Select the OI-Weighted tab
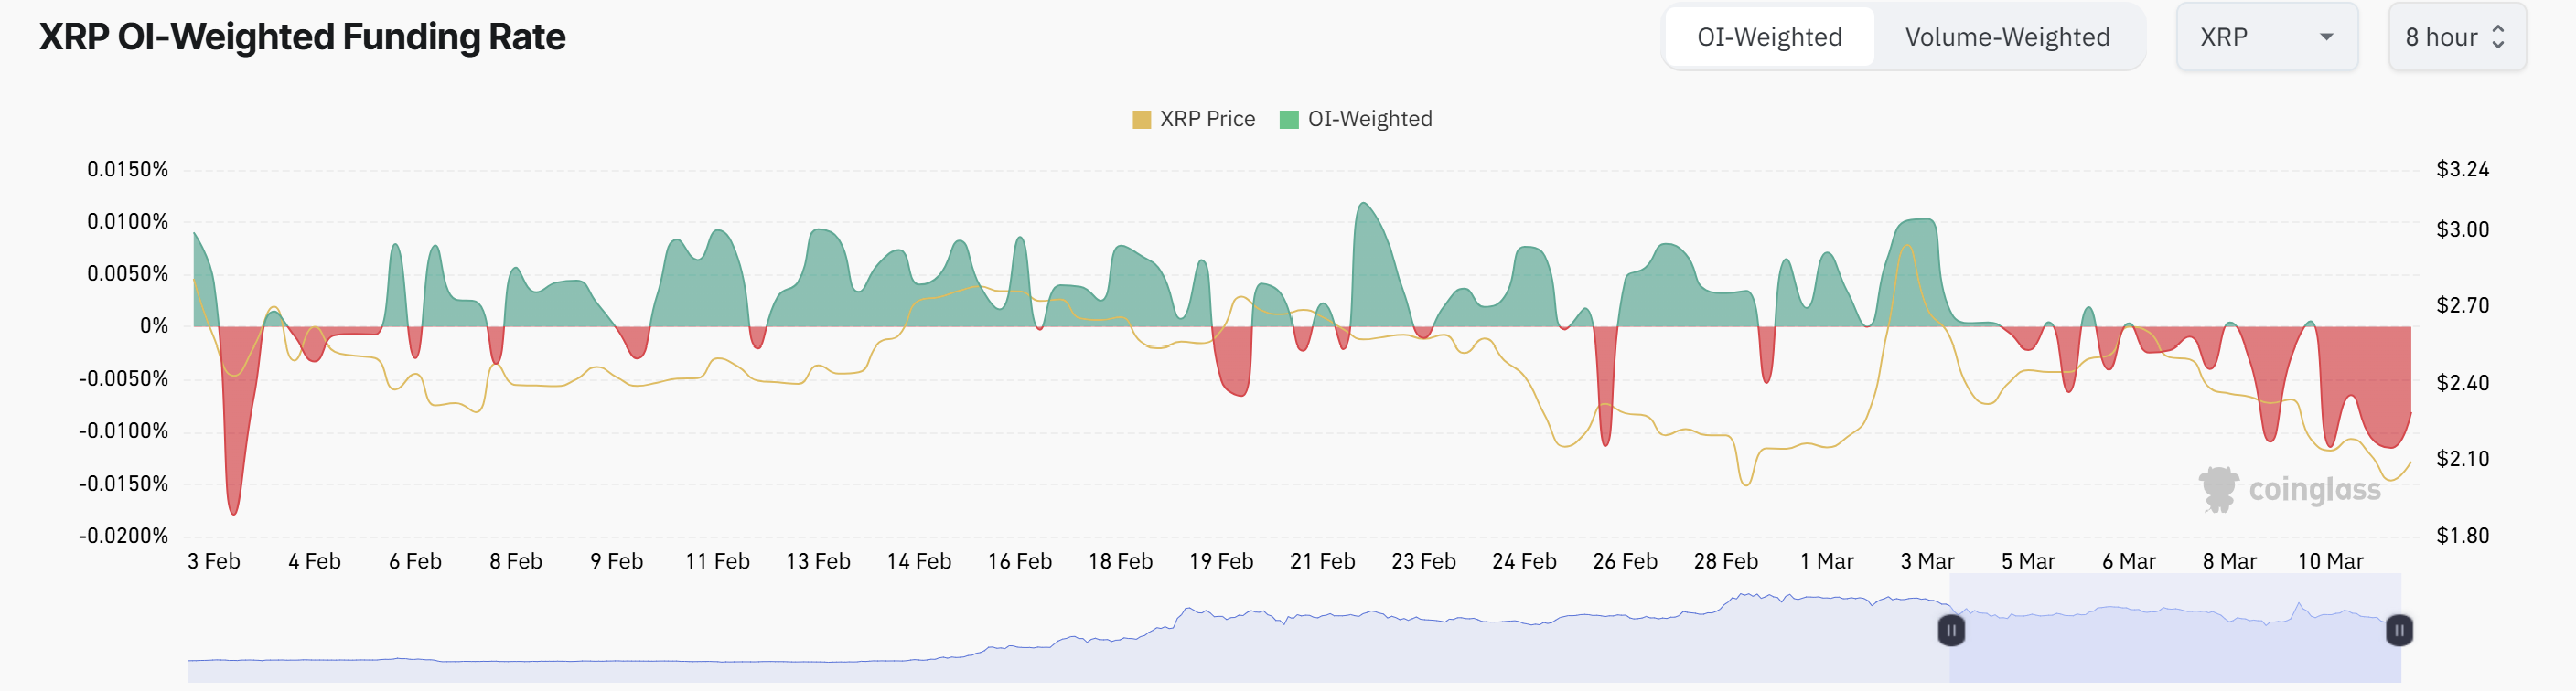 1768,37
